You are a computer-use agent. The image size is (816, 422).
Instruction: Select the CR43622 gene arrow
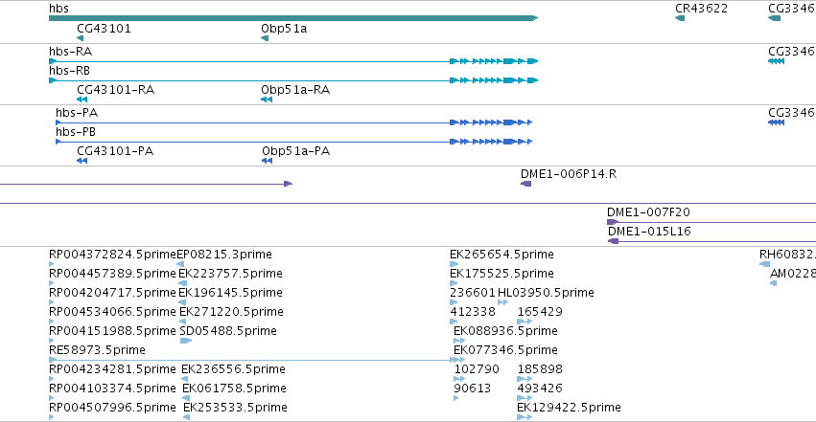click(x=680, y=18)
